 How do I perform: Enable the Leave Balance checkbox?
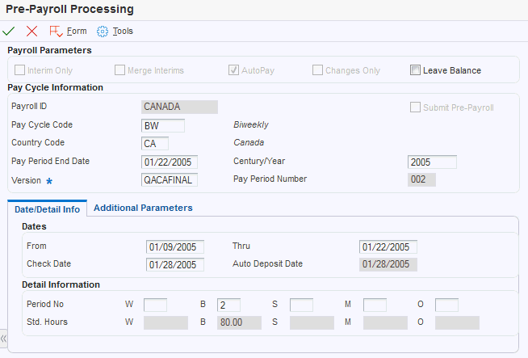415,70
